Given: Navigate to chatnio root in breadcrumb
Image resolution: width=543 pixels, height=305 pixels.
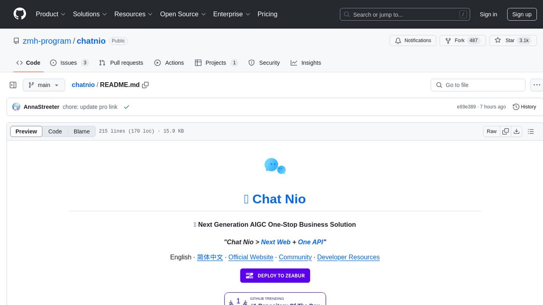Looking at the screenshot, I should 83,85.
